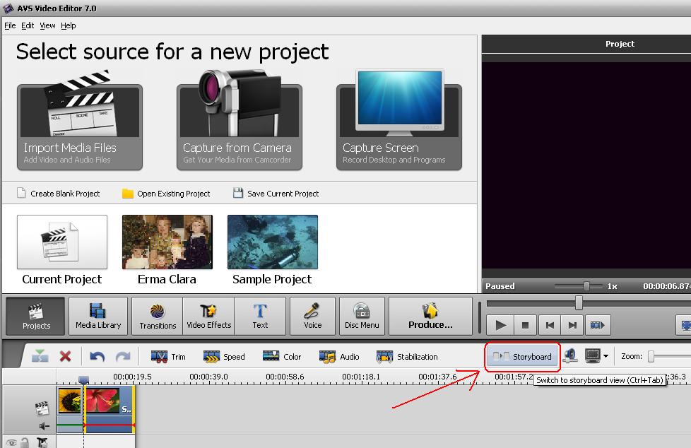The width and height of the screenshot is (691, 448).
Task: Click the timeline Zoom slider handle
Action: tap(651, 356)
